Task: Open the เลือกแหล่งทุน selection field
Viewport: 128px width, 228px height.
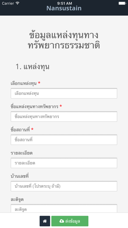Action: tap(64, 93)
